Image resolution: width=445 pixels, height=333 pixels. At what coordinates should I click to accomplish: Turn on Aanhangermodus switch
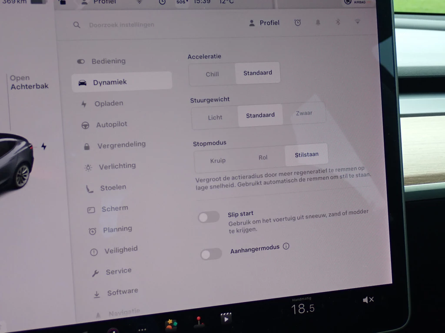pyautogui.click(x=211, y=254)
